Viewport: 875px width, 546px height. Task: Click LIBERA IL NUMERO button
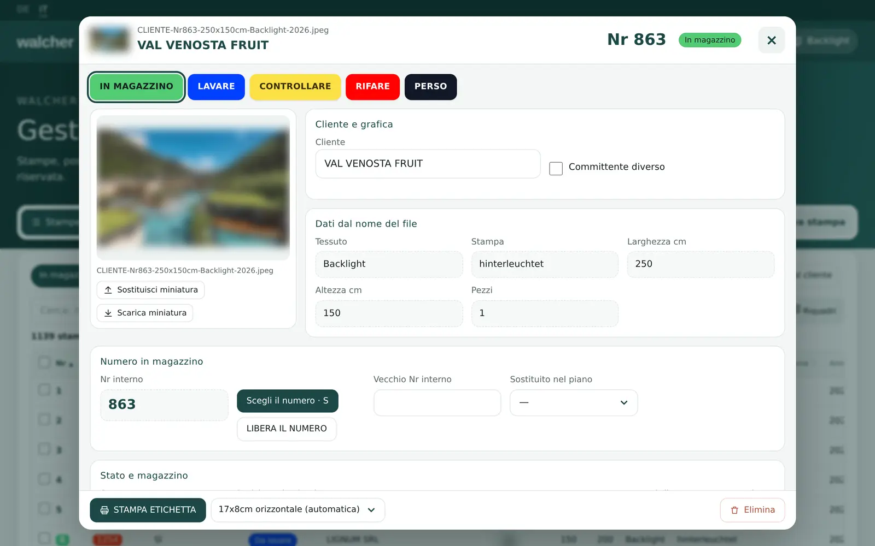pyautogui.click(x=287, y=429)
